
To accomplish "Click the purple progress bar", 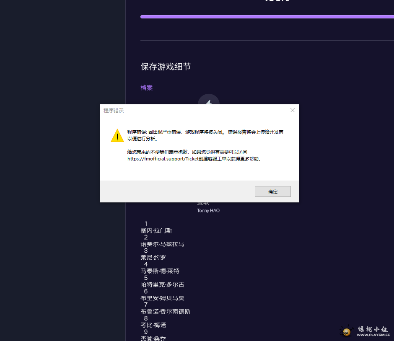I will coord(267,17).
